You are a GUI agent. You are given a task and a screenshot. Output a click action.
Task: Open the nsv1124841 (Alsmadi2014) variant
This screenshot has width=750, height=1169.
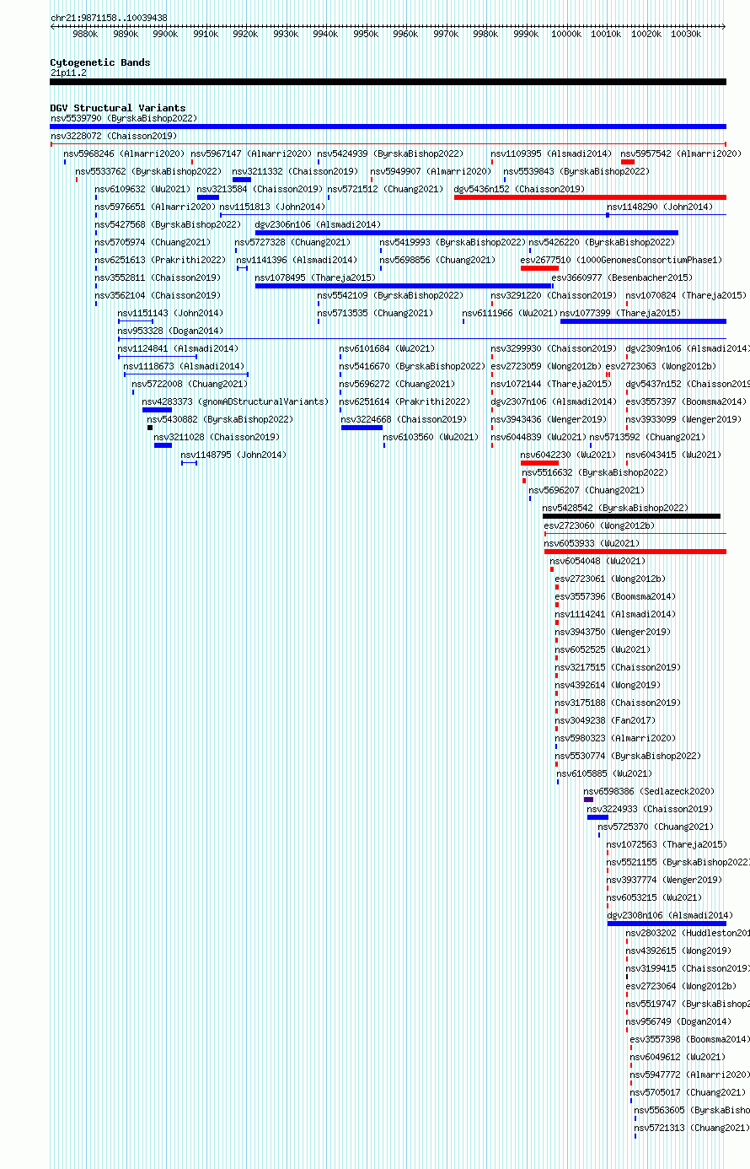179,348
